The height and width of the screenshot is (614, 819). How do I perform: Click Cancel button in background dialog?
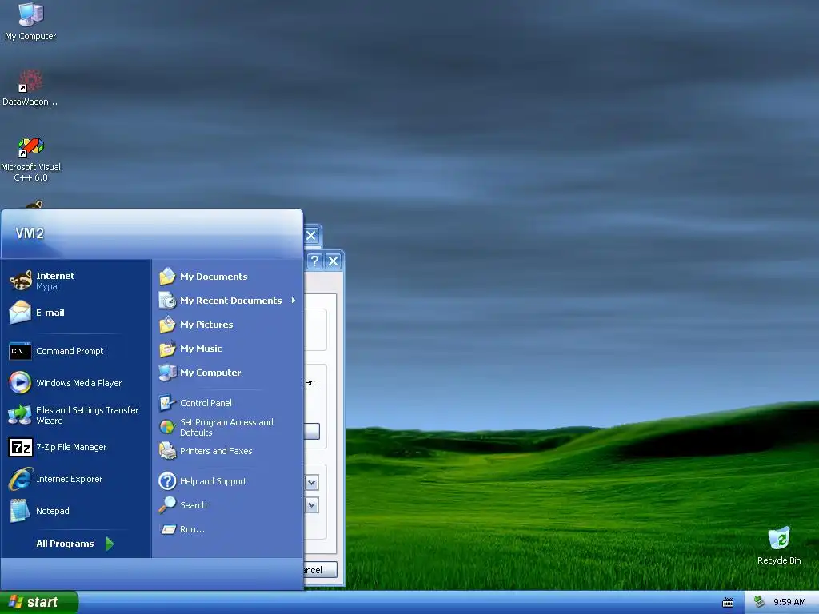(320, 569)
